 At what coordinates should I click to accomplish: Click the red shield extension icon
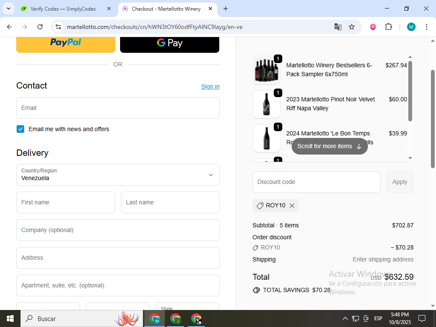tap(373, 27)
